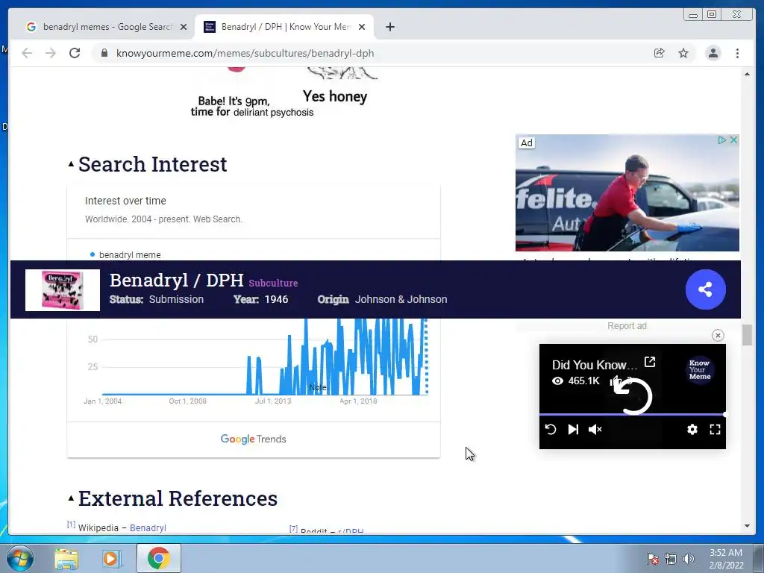Open the AdChoices icon on the ad
The image size is (764, 573).
tap(721, 140)
